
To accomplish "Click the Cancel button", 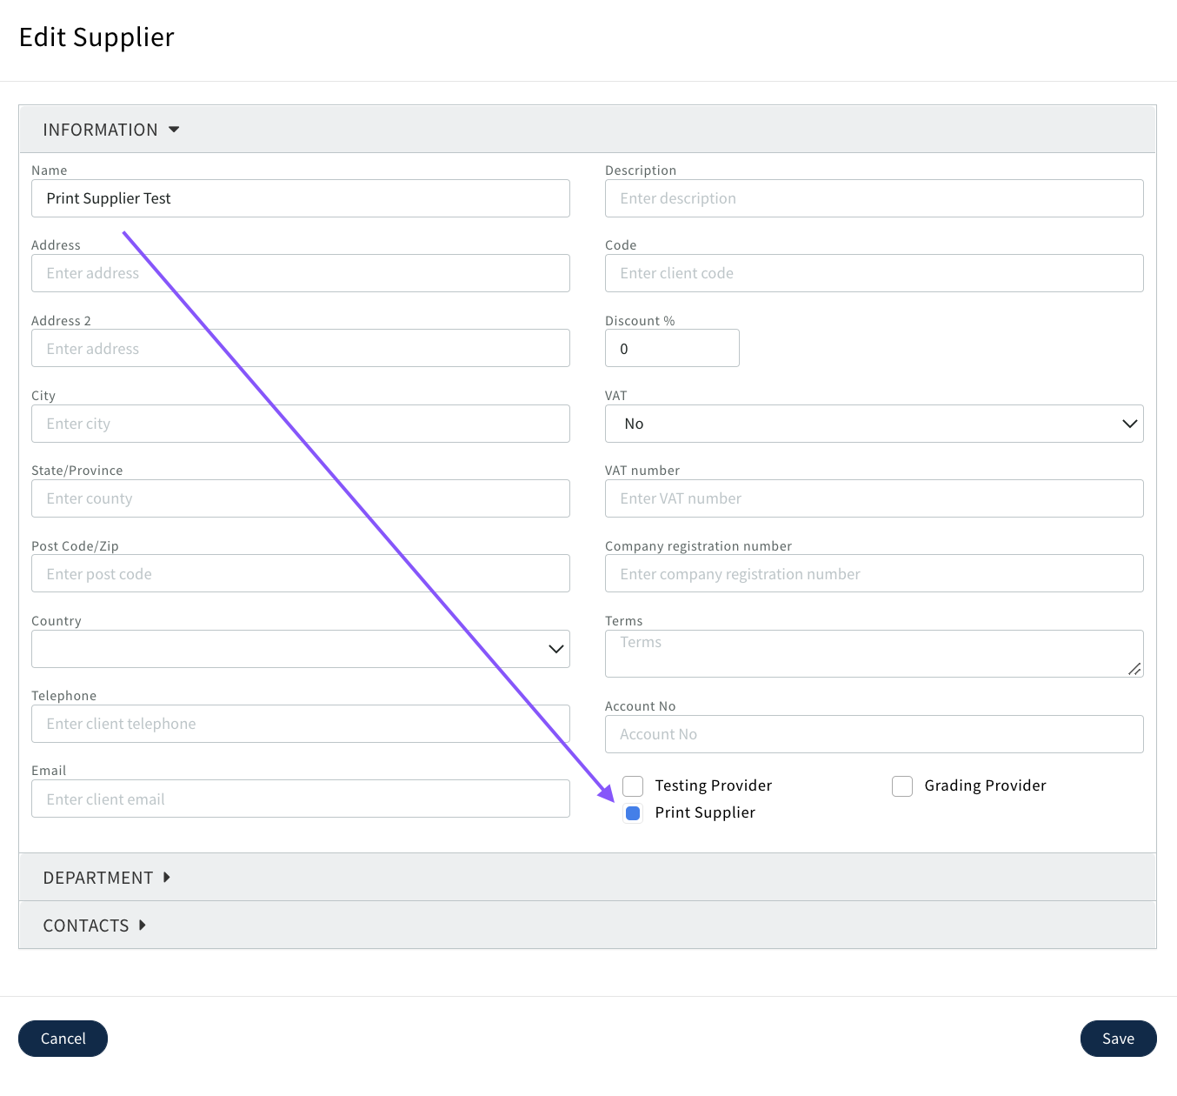I will [63, 1039].
